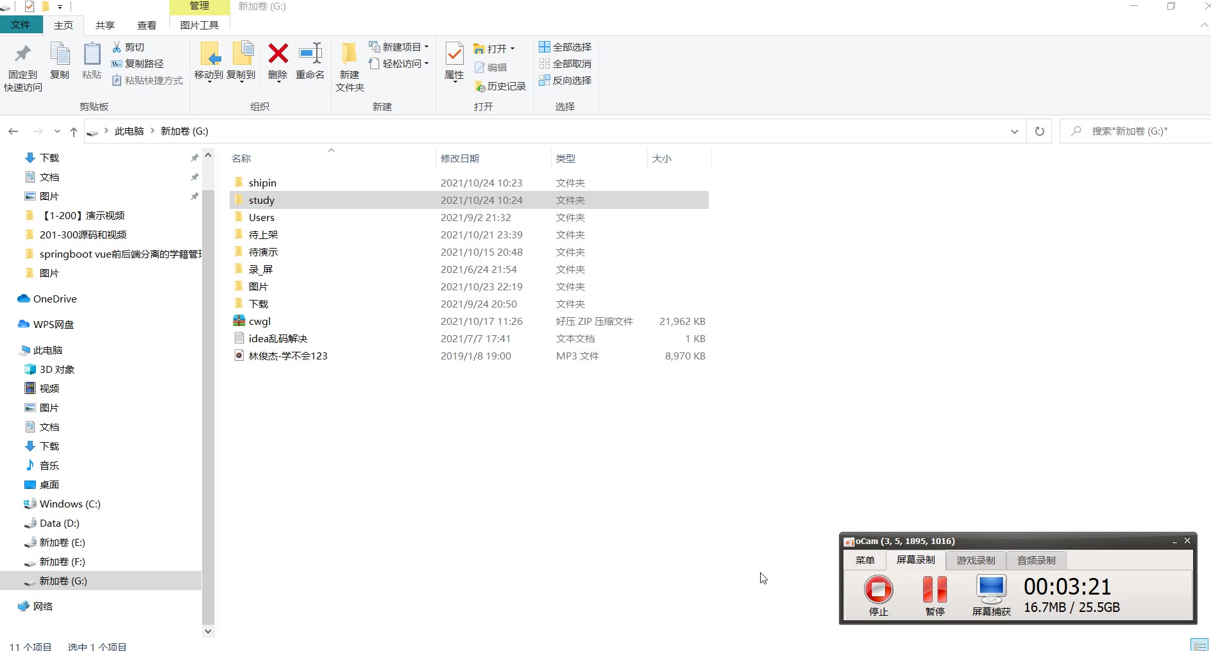The height and width of the screenshot is (651, 1211).
Task: Switch to the Home ribbon tab
Action: click(x=64, y=25)
